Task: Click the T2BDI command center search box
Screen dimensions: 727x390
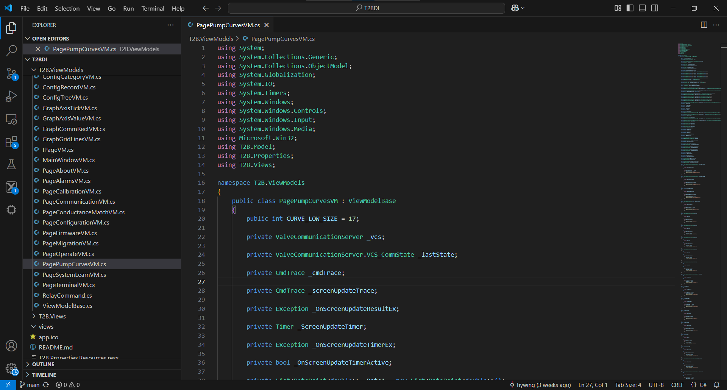Action: tap(366, 8)
